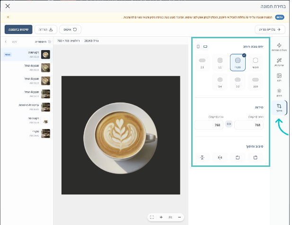Click the 768 × 768 resolution text
Image resolution: width=292 pixels, height=225 pixels.
pos(68,41)
